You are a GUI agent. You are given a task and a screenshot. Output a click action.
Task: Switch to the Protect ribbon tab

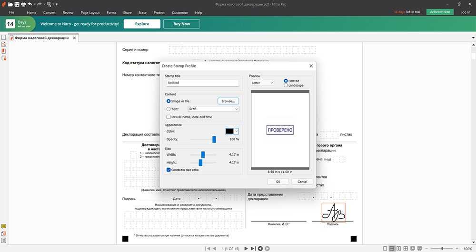click(159, 12)
